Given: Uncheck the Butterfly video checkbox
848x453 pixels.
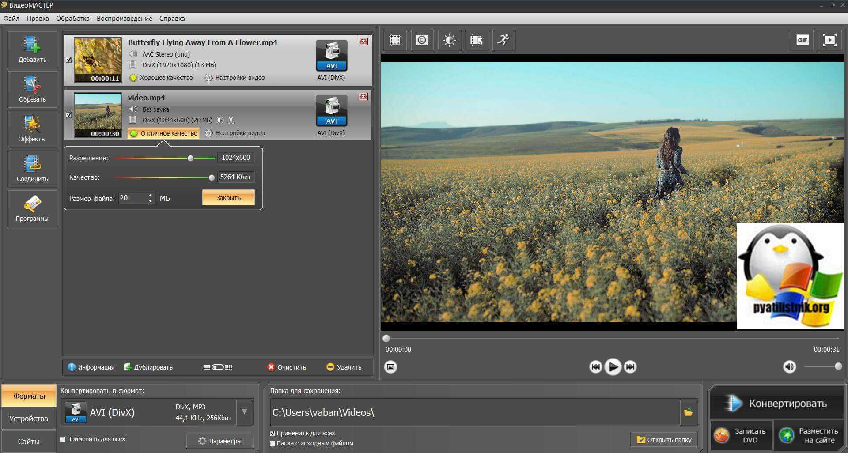Looking at the screenshot, I should (x=69, y=60).
